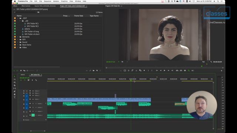Open the File menu
The width and height of the screenshot is (237, 133).
click(x=31, y=1)
